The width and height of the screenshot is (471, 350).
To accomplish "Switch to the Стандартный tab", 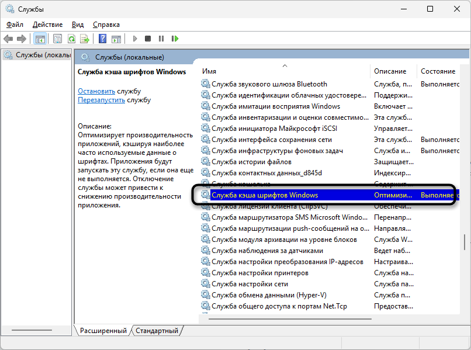I will point(157,331).
